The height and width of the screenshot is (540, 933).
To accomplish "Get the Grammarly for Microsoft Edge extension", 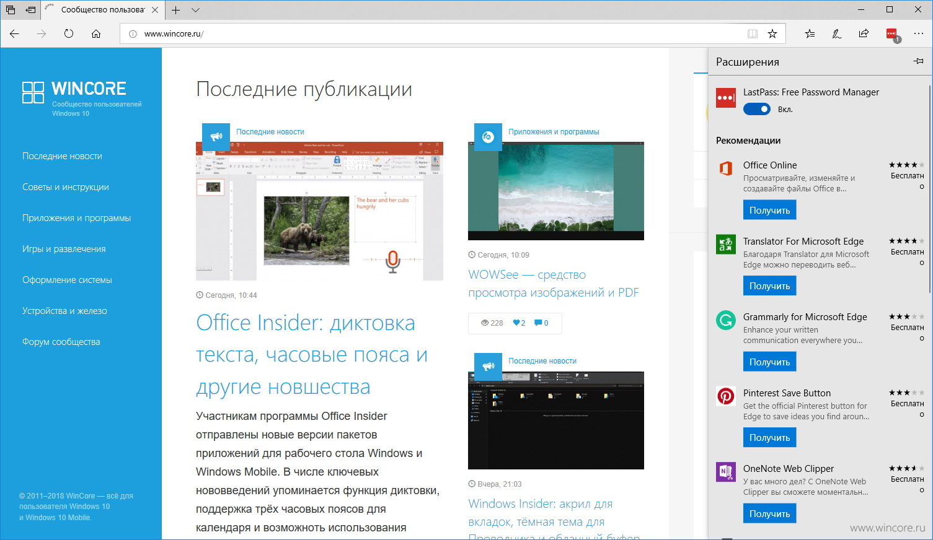I will 769,362.
